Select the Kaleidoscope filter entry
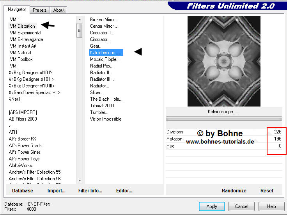Viewport: 287px width, 215px height. [106, 52]
